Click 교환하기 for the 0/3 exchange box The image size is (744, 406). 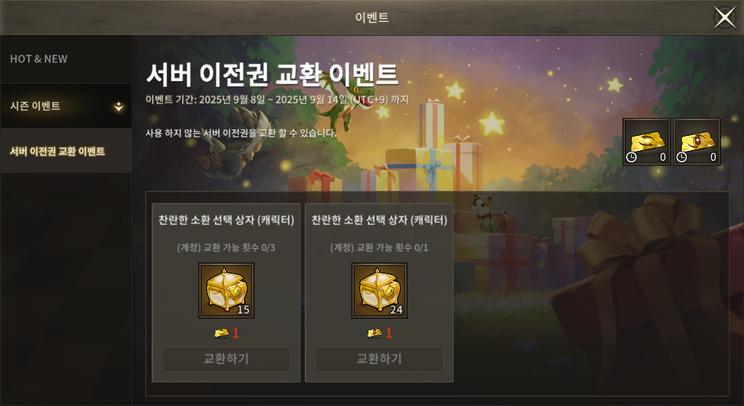coord(226,359)
